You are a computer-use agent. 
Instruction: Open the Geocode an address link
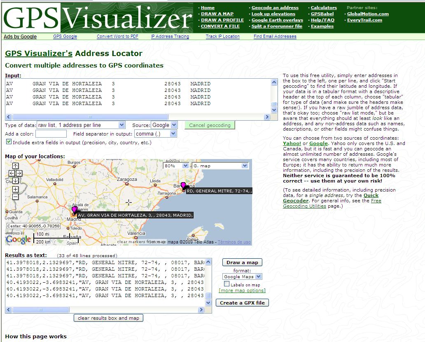[275, 8]
